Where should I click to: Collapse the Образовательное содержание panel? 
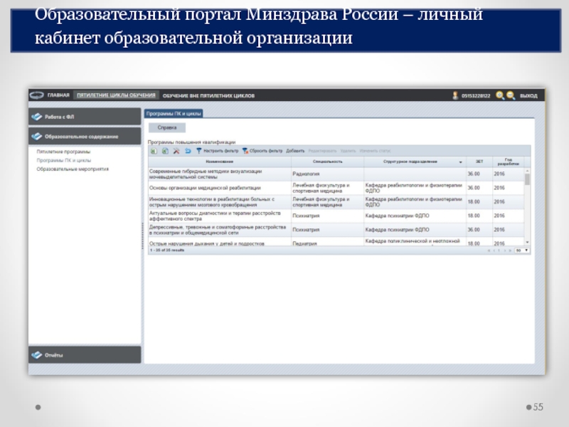click(84, 136)
